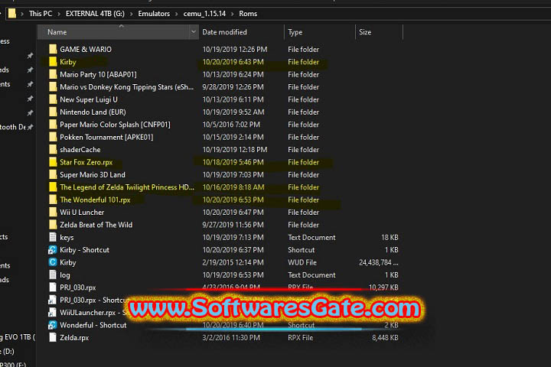Click the shaderCache folder icon
Screen dimensions: 551x367
[53, 150]
